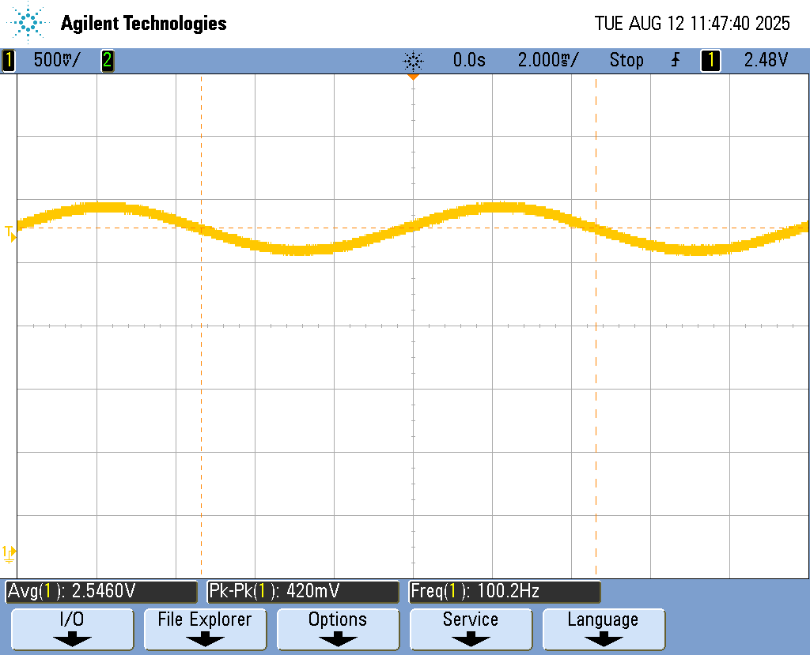Click the Agilent Technologies starburst logo
Viewport: 810px width, 655px height.
(x=28, y=23)
